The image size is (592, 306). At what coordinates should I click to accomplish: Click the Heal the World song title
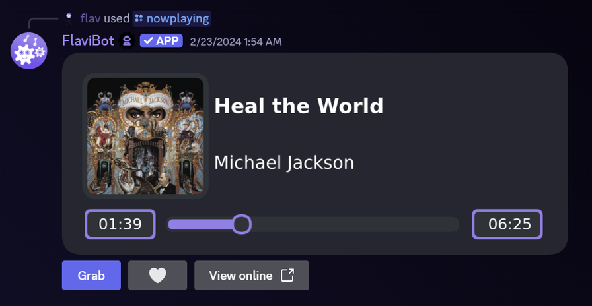pyautogui.click(x=299, y=106)
